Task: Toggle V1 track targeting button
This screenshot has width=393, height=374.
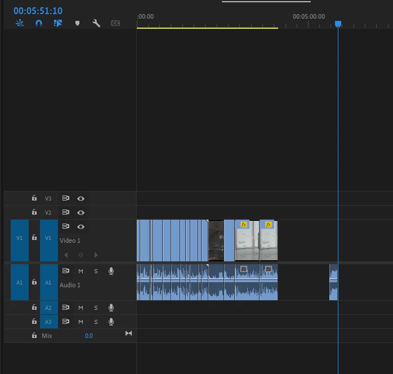Action: (x=49, y=241)
